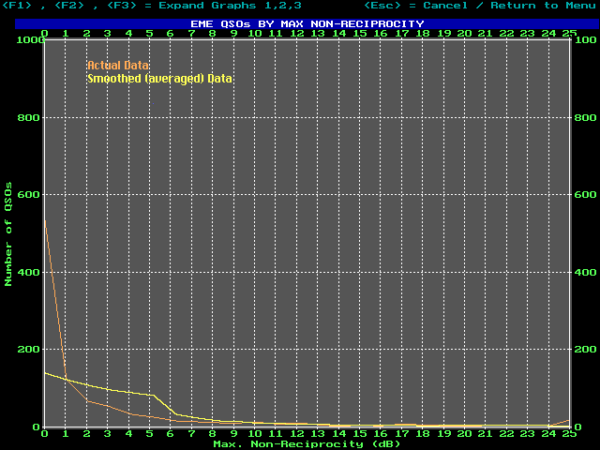Click the left axis value 400
600x450 pixels.
tap(29, 273)
